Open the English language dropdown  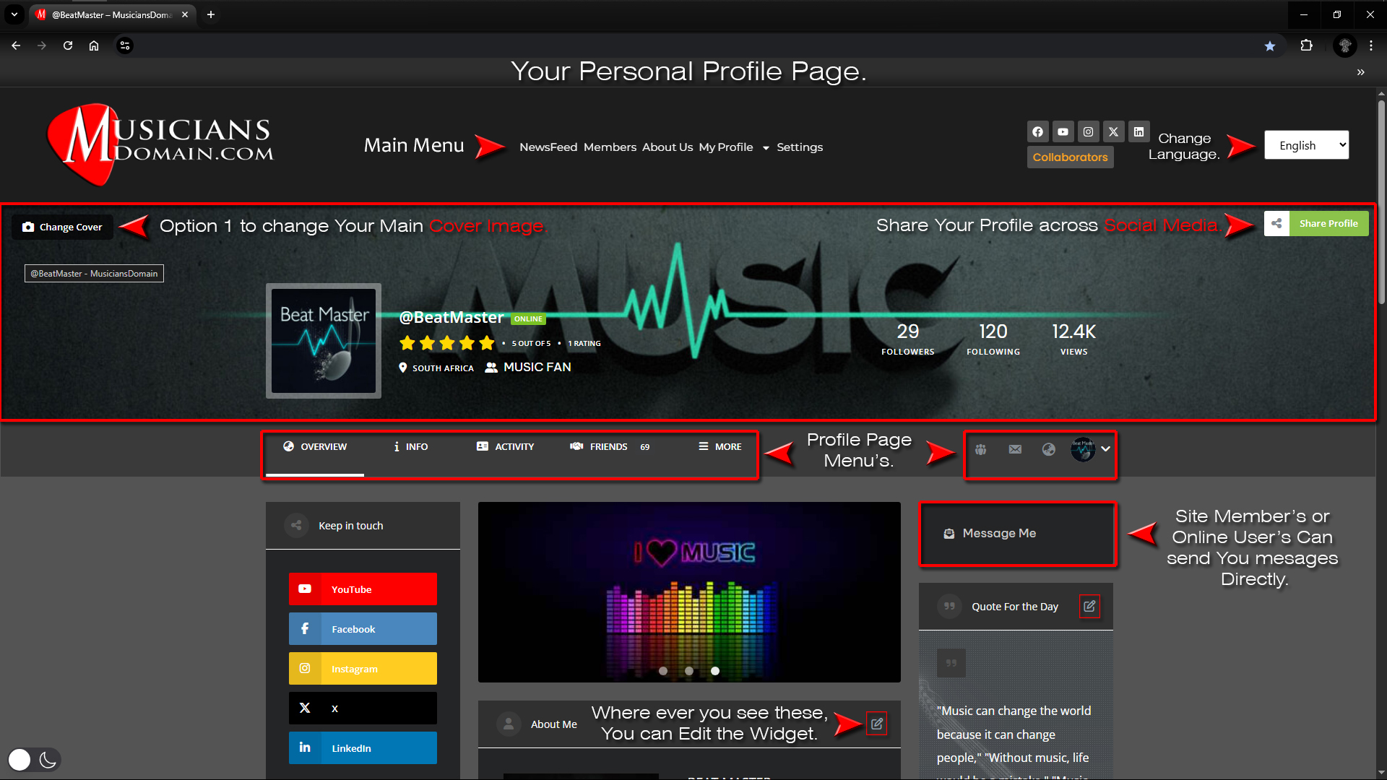tap(1306, 145)
